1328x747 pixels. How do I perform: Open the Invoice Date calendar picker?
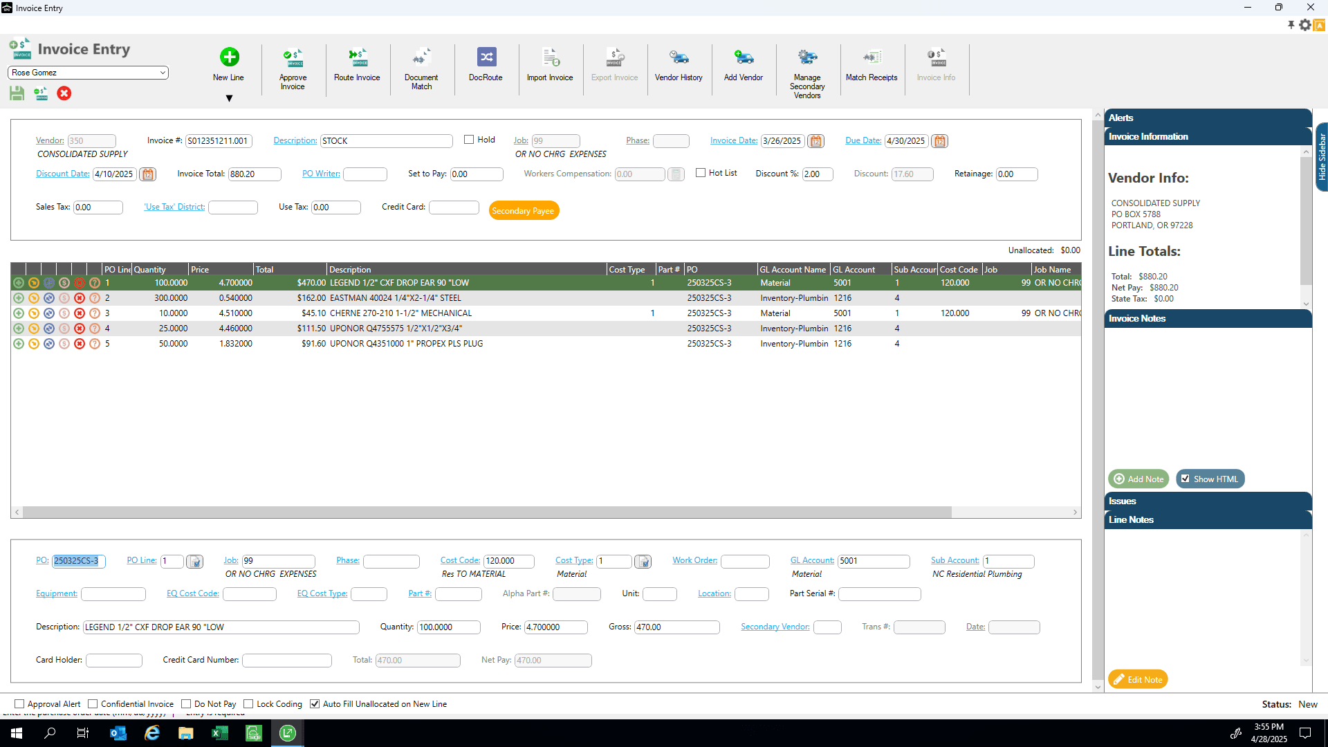tap(816, 141)
